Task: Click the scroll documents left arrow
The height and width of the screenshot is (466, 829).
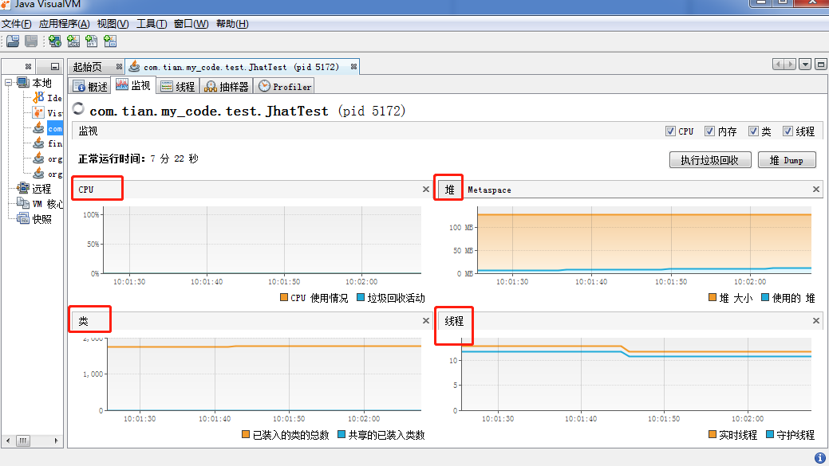Action: coord(778,65)
